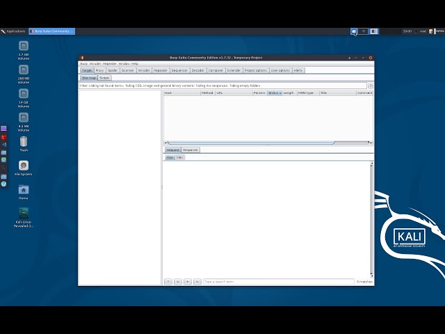This screenshot has width=445, height=334.
Task: Switch to the Response tab
Action: pyautogui.click(x=190, y=150)
